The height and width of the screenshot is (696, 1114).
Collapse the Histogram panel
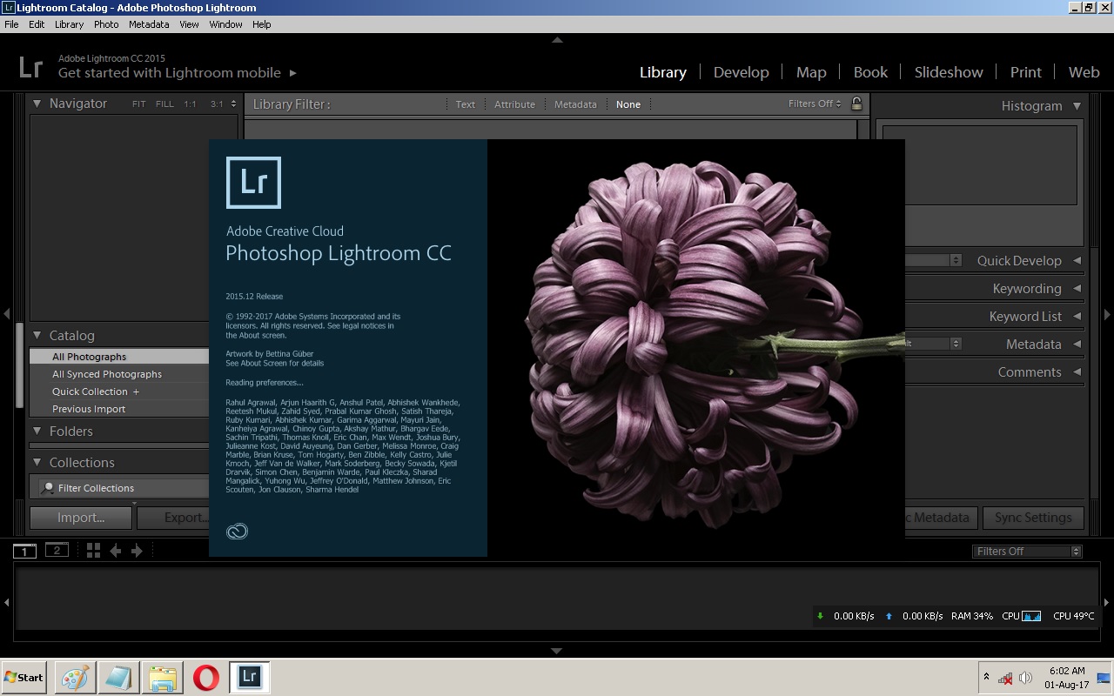point(1077,106)
